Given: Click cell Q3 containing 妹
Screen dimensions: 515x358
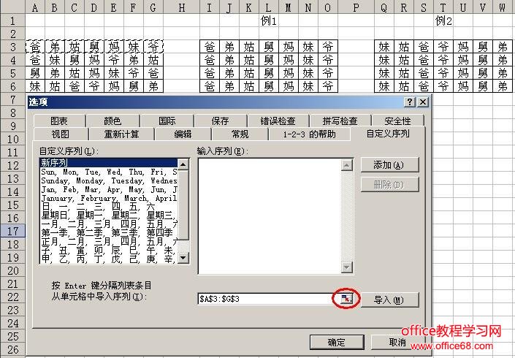Looking at the screenshot, I should 384,47.
